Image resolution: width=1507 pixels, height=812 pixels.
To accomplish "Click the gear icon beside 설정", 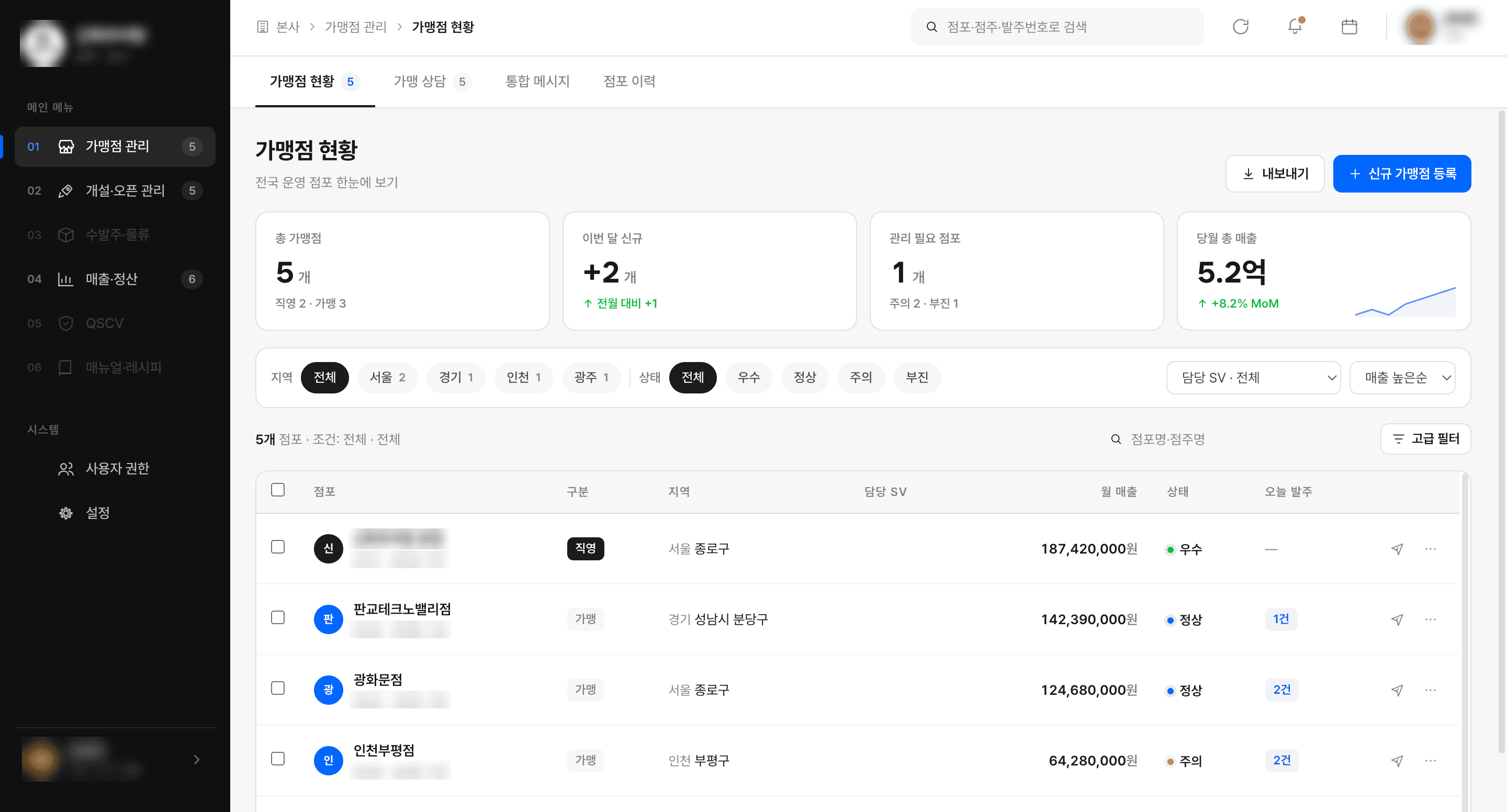I will click(x=66, y=513).
